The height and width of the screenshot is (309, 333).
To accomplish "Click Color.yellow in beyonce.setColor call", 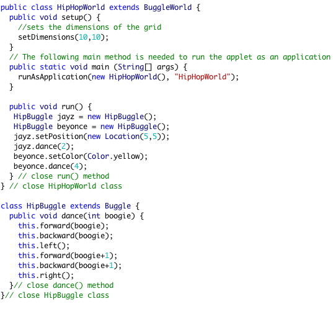I will 114,156.
